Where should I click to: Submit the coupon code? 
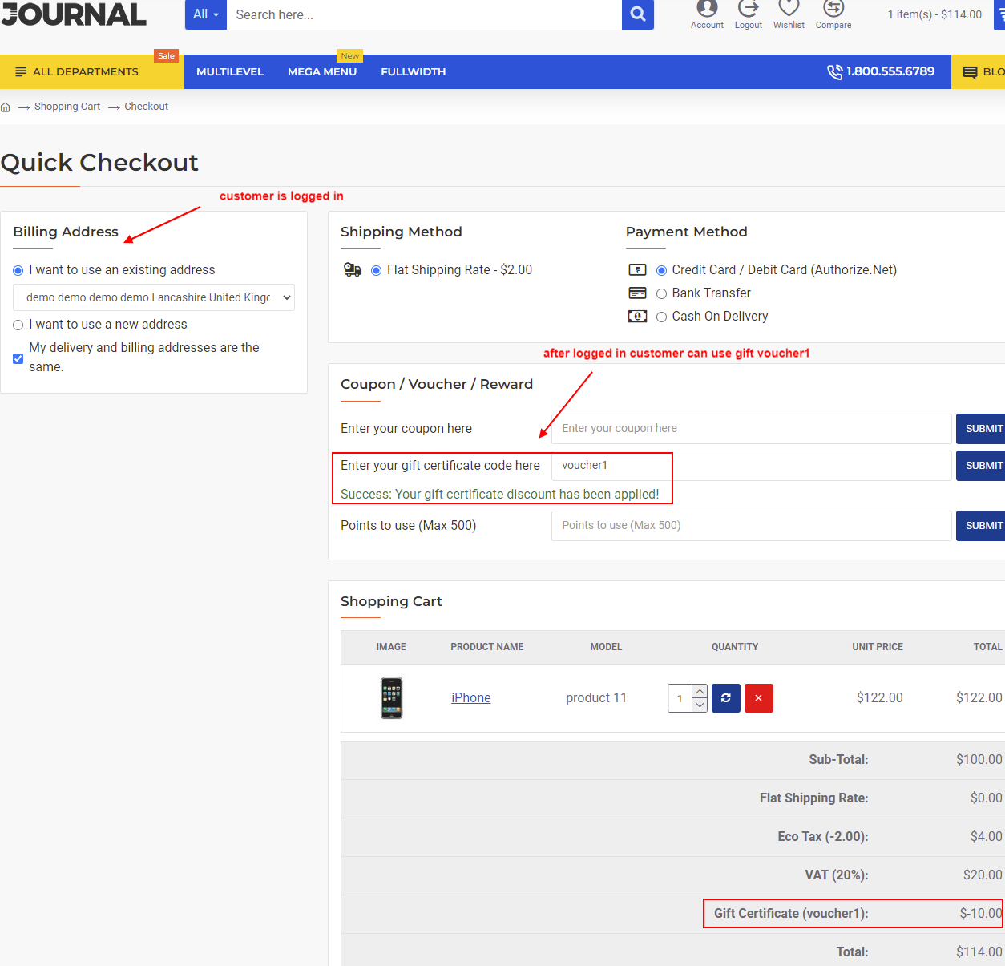click(982, 429)
